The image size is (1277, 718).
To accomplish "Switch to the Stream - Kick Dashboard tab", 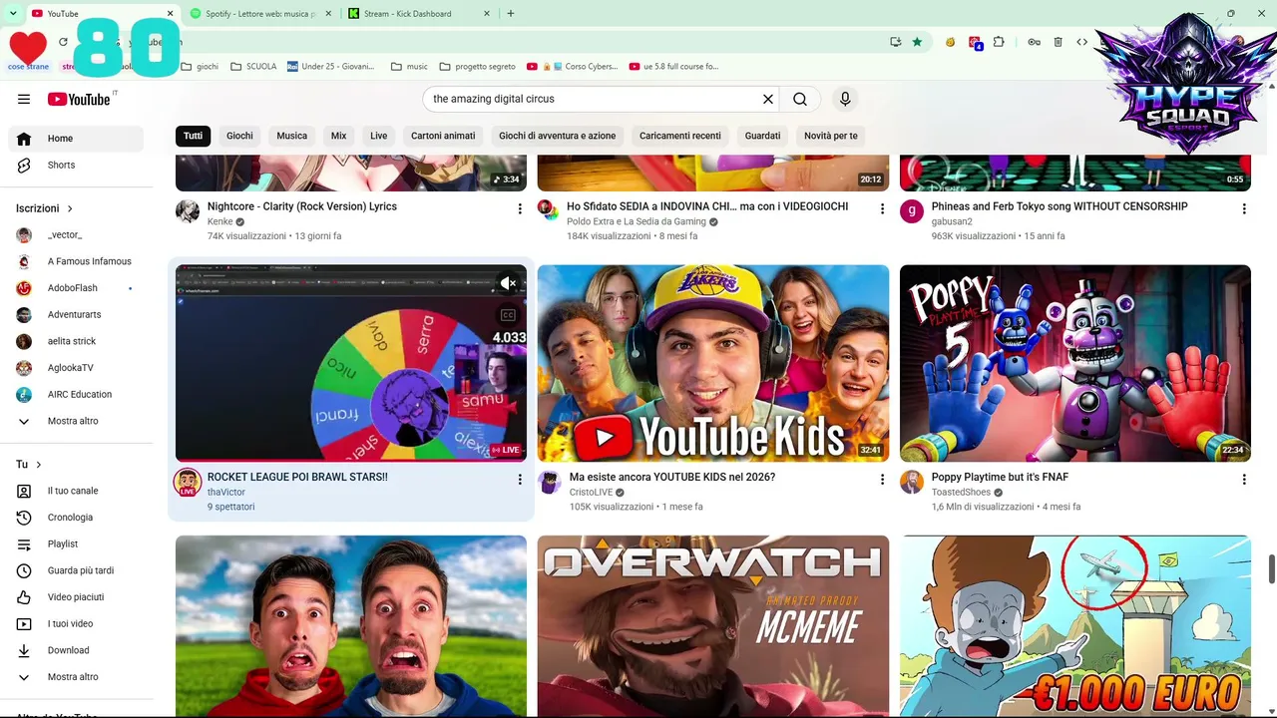I will (420, 14).
